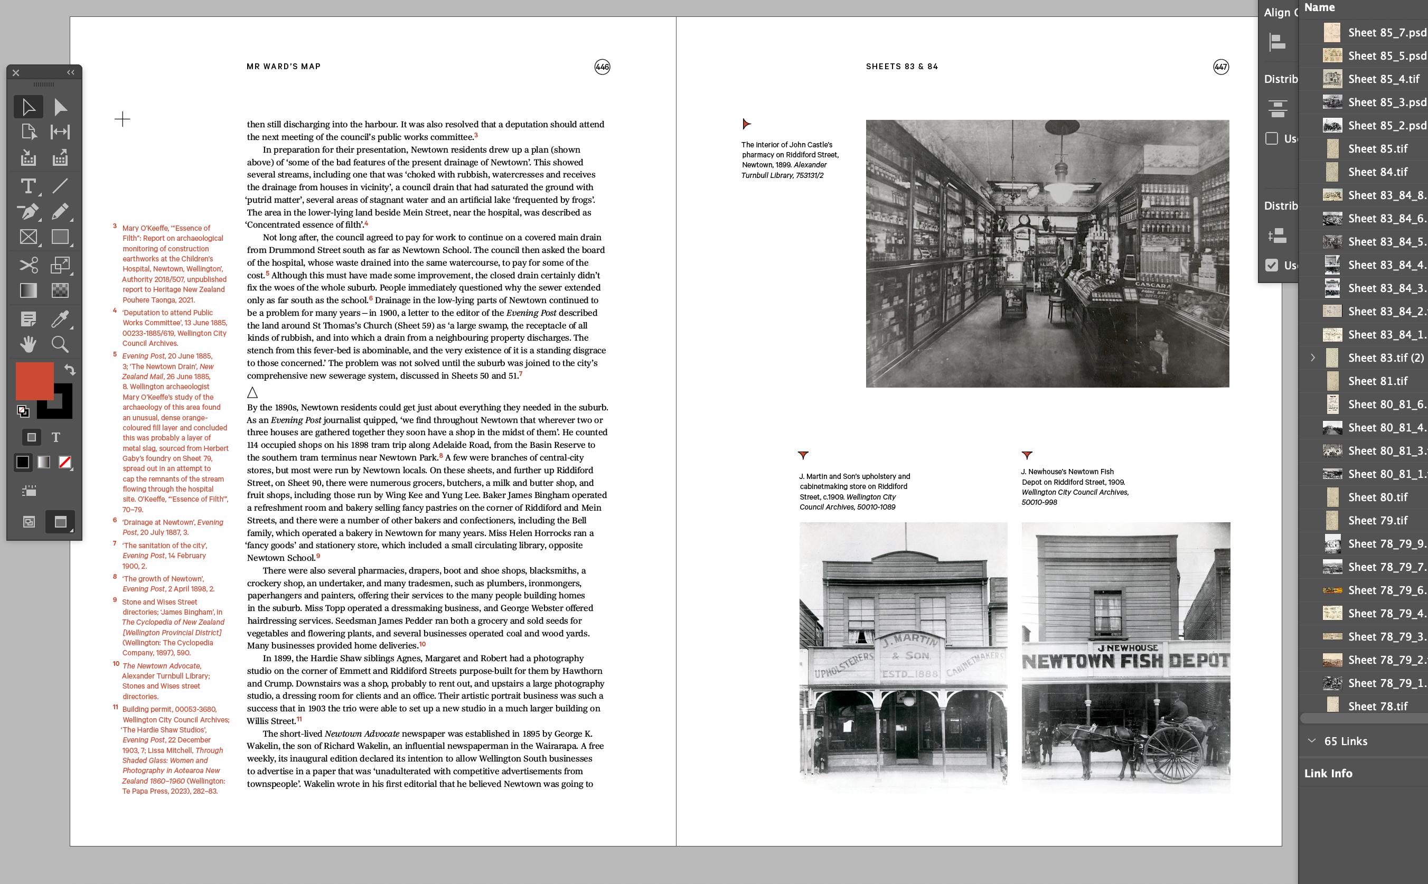Viewport: 1428px width, 884px height.
Task: Toggle Formatting Affects Text button
Action: pyautogui.click(x=56, y=437)
